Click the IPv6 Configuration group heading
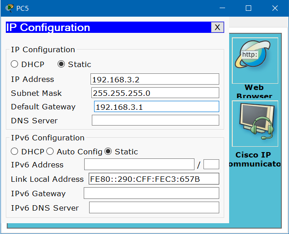The image size is (289, 234). [48, 138]
